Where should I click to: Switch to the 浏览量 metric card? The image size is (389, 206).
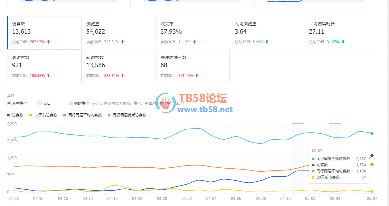[118, 32]
